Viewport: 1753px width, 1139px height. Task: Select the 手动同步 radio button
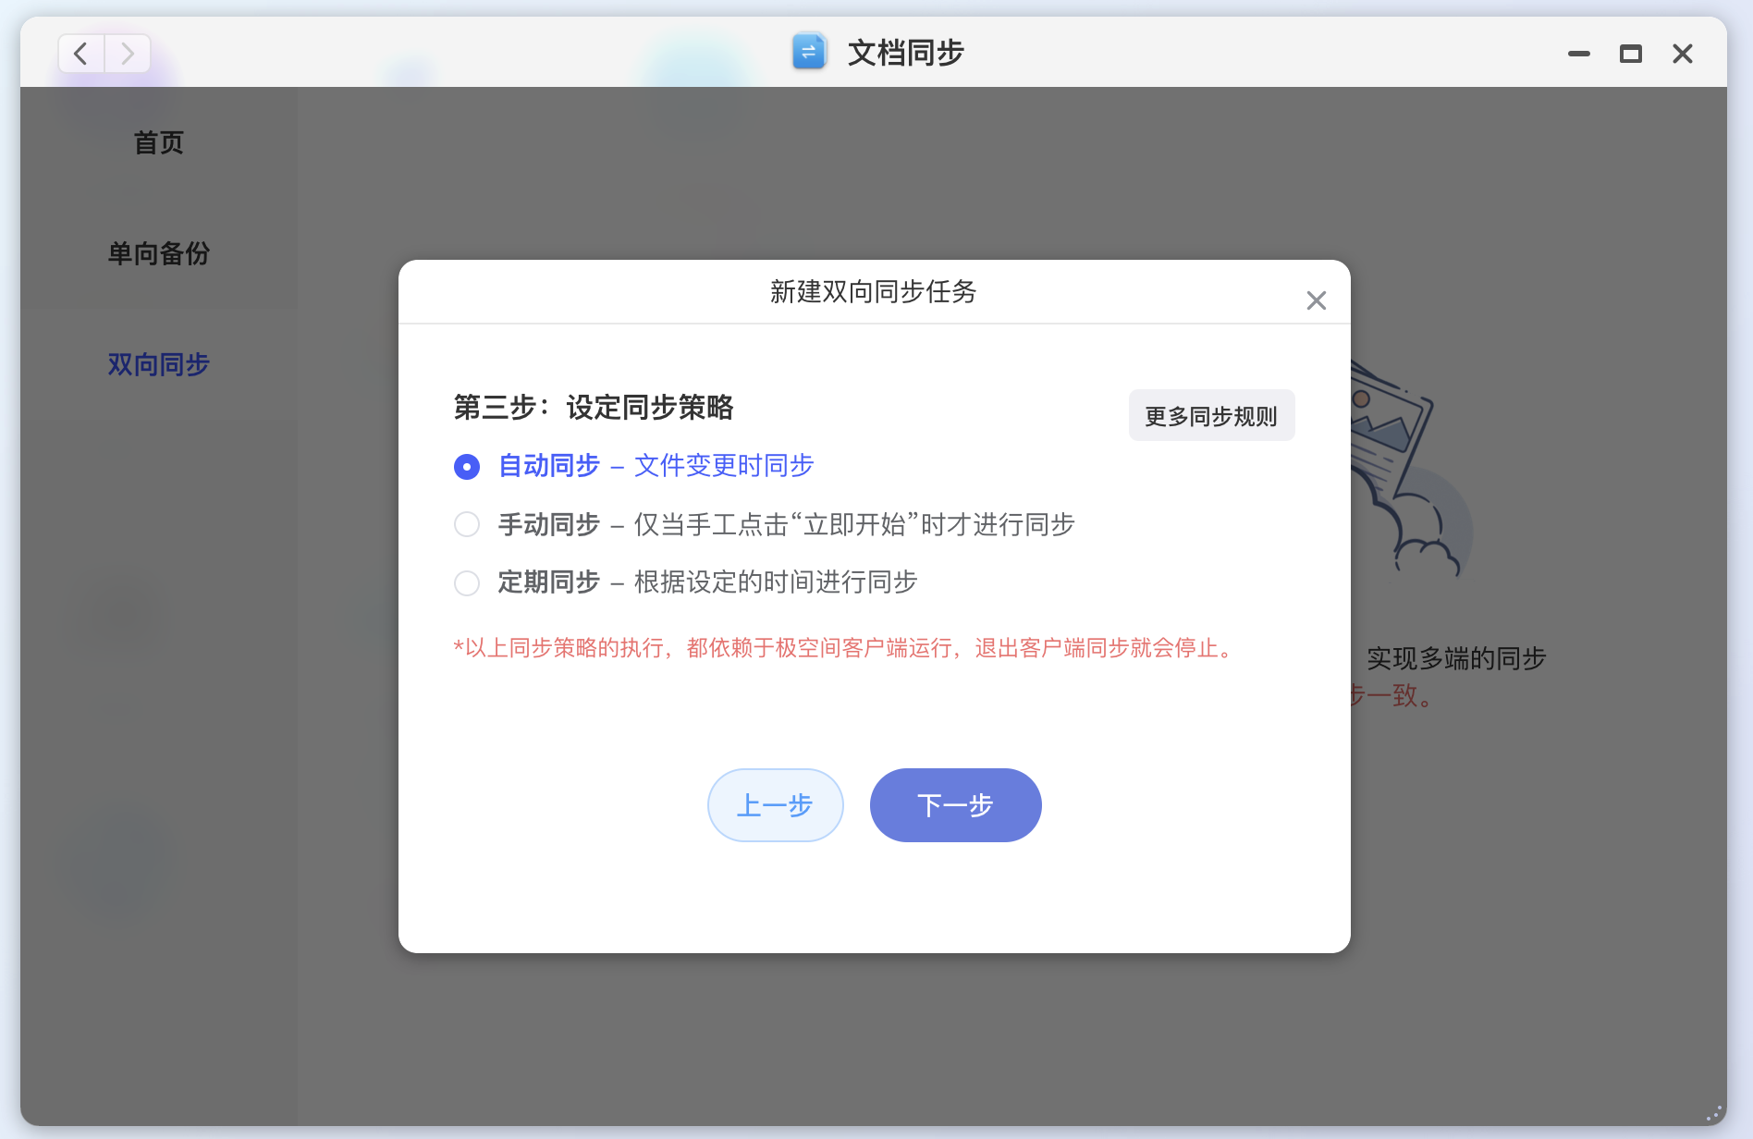pyautogui.click(x=467, y=525)
